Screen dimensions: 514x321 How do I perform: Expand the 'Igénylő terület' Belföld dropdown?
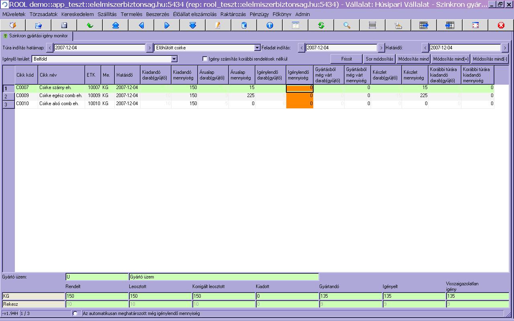pyautogui.click(x=174, y=59)
